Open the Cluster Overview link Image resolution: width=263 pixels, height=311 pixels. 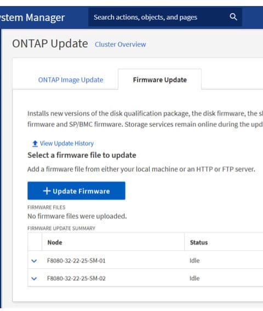pos(121,44)
